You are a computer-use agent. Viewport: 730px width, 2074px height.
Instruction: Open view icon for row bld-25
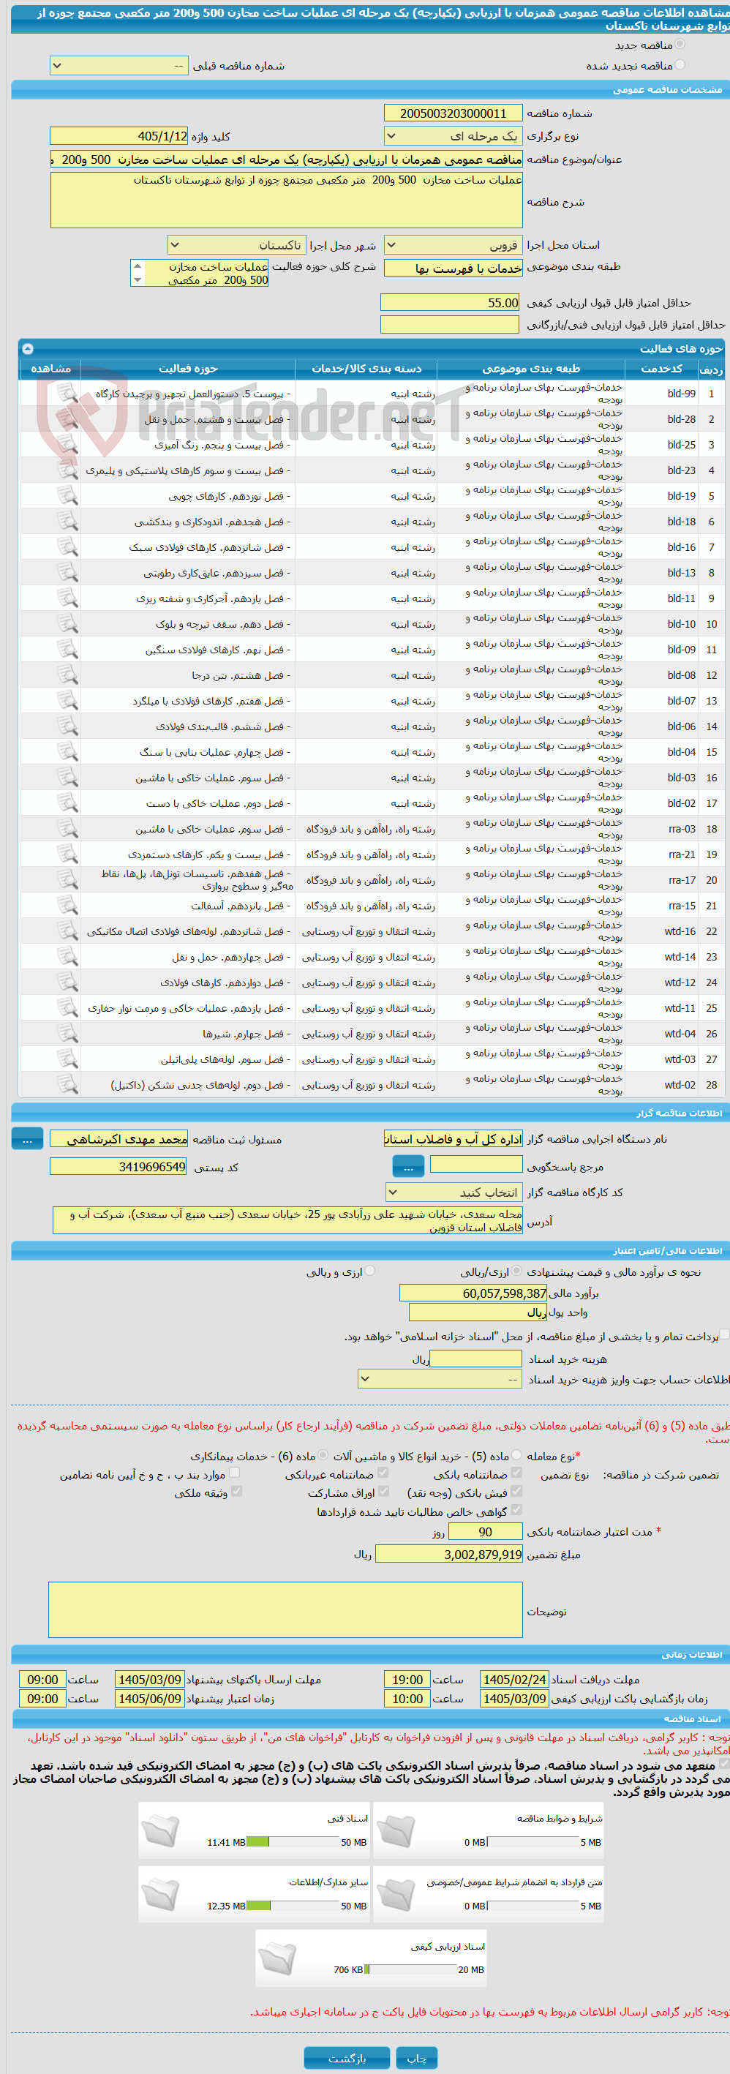[x=67, y=445]
